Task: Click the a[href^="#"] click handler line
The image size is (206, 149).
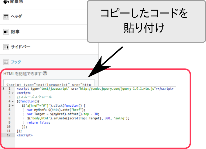Action: click(x=54, y=106)
